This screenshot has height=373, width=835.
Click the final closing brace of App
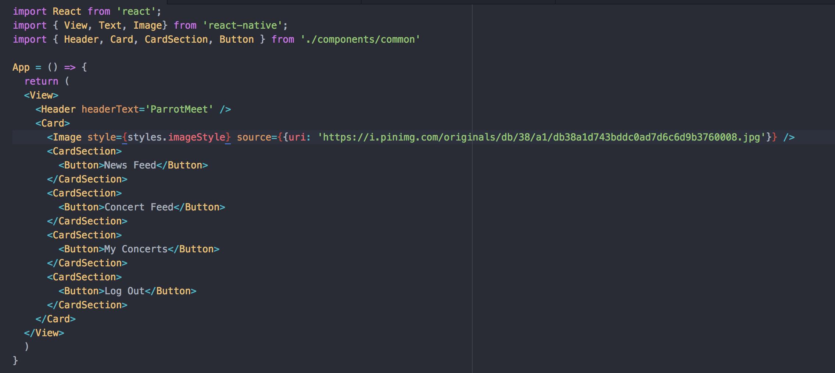15,360
